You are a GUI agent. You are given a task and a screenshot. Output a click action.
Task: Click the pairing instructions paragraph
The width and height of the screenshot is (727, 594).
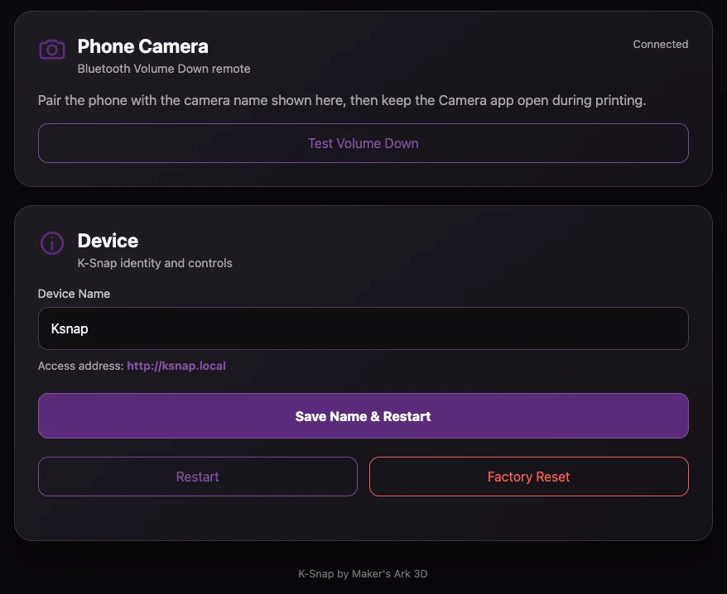[342, 101]
